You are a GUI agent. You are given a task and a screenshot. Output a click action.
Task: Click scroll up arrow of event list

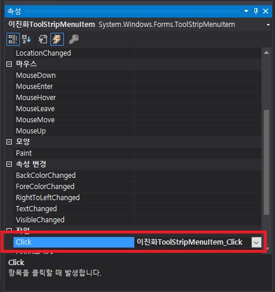266,53
